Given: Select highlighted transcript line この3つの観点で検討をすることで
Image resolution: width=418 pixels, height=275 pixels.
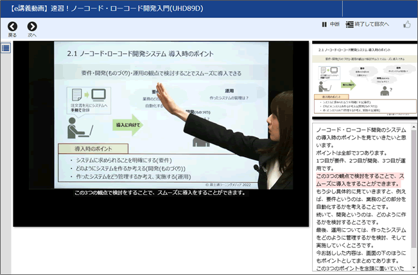Looking at the screenshot, I should click(360, 180).
